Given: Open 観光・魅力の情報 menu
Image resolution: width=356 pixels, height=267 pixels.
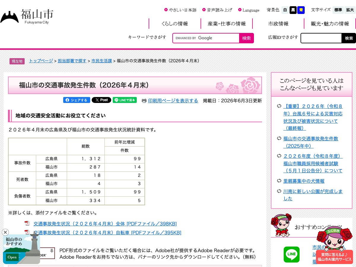Looking at the screenshot, I should pyautogui.click(x=330, y=24).
